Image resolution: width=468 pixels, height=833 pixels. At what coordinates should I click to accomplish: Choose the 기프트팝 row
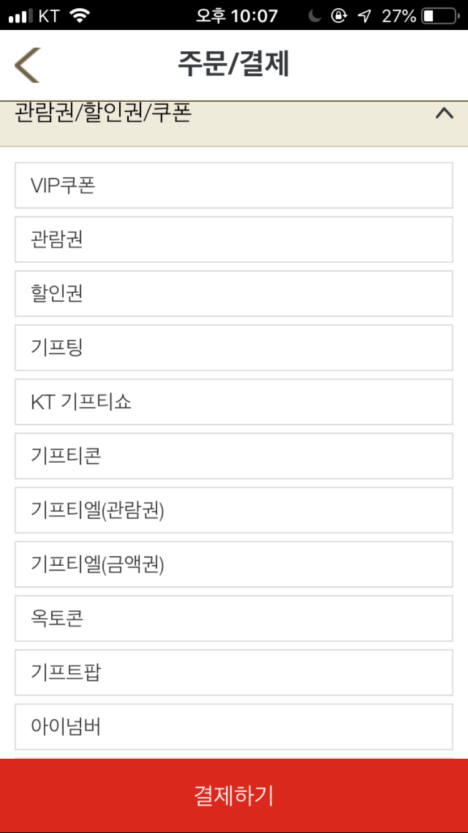pyautogui.click(x=233, y=673)
